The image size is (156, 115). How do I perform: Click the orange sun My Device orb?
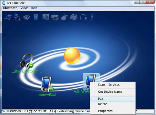pos(72,55)
